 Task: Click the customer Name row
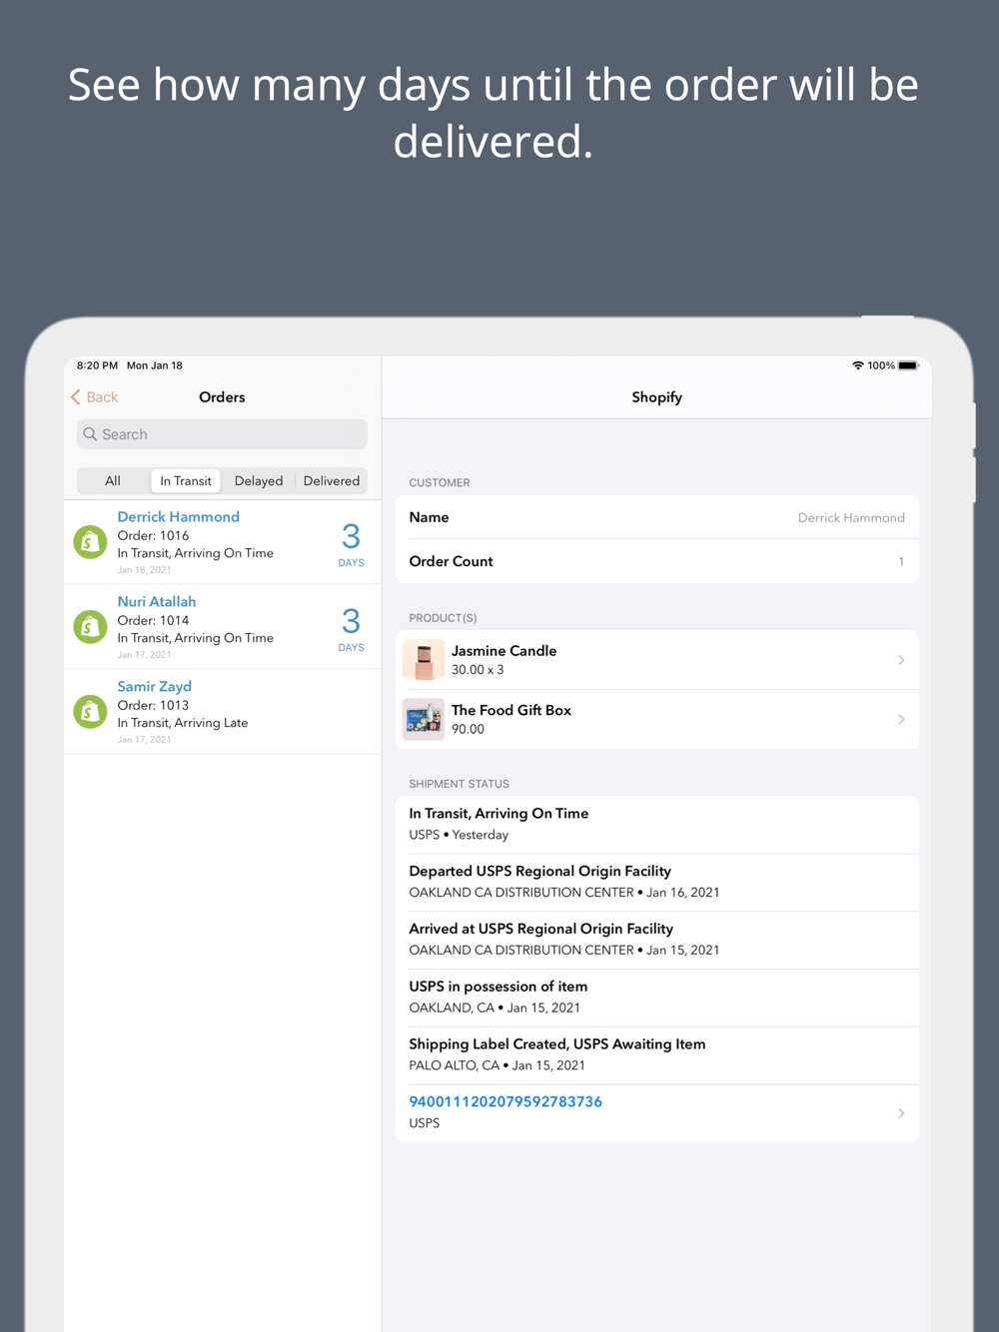click(x=657, y=517)
